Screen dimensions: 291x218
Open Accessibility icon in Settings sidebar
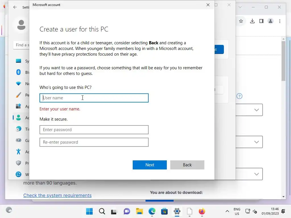pyautogui.click(x=18, y=152)
